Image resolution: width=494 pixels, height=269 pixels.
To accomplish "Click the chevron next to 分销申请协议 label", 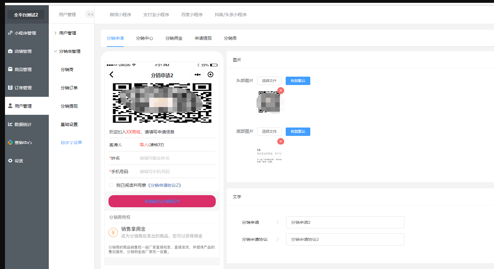I will click(x=278, y=240).
